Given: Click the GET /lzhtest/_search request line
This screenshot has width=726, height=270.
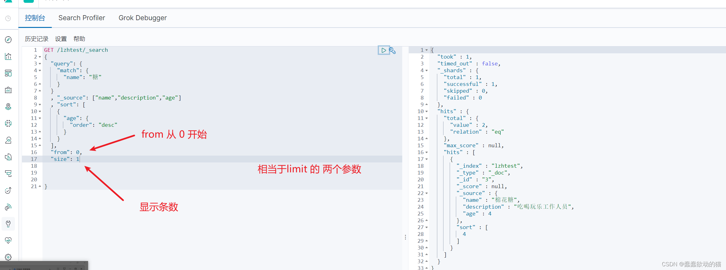Looking at the screenshot, I should (76, 50).
